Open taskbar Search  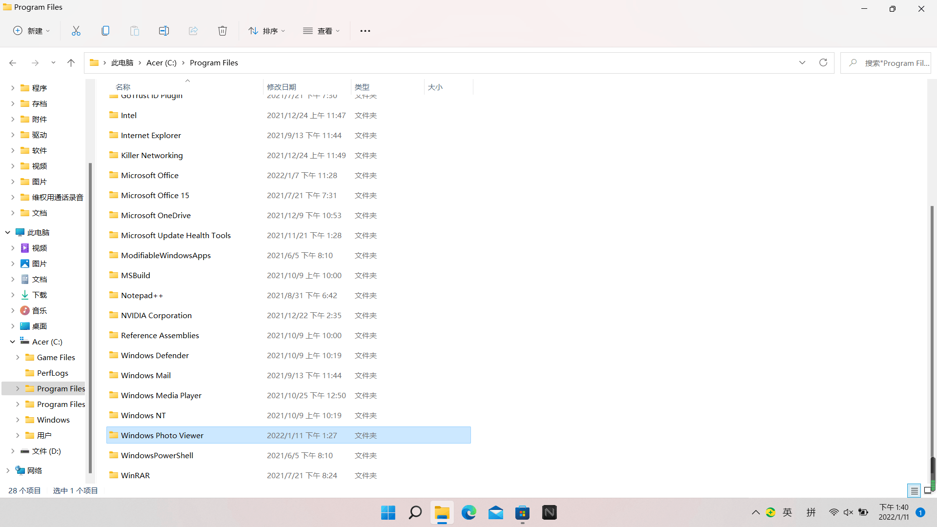(415, 512)
